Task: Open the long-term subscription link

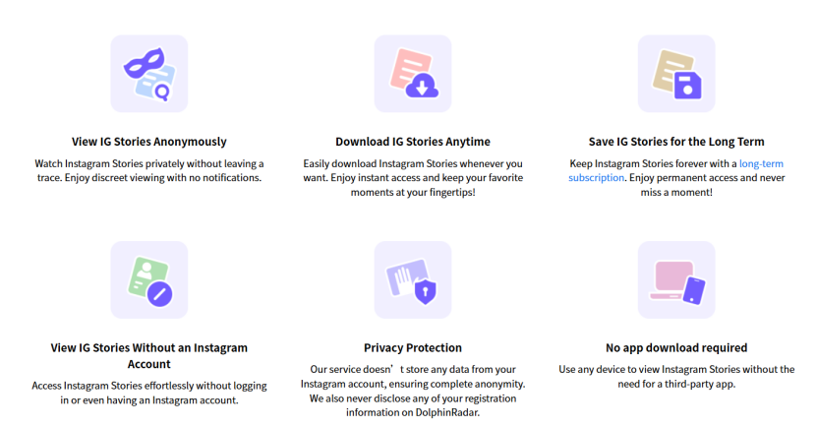Action: tap(676, 171)
